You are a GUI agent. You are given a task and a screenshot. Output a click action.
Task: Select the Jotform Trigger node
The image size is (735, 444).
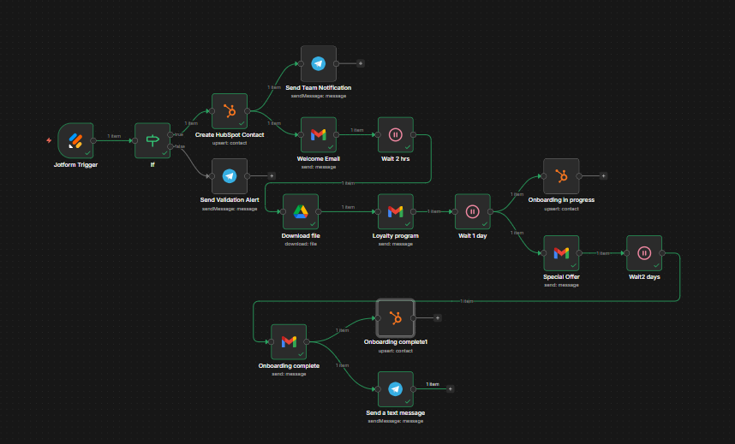coord(75,140)
